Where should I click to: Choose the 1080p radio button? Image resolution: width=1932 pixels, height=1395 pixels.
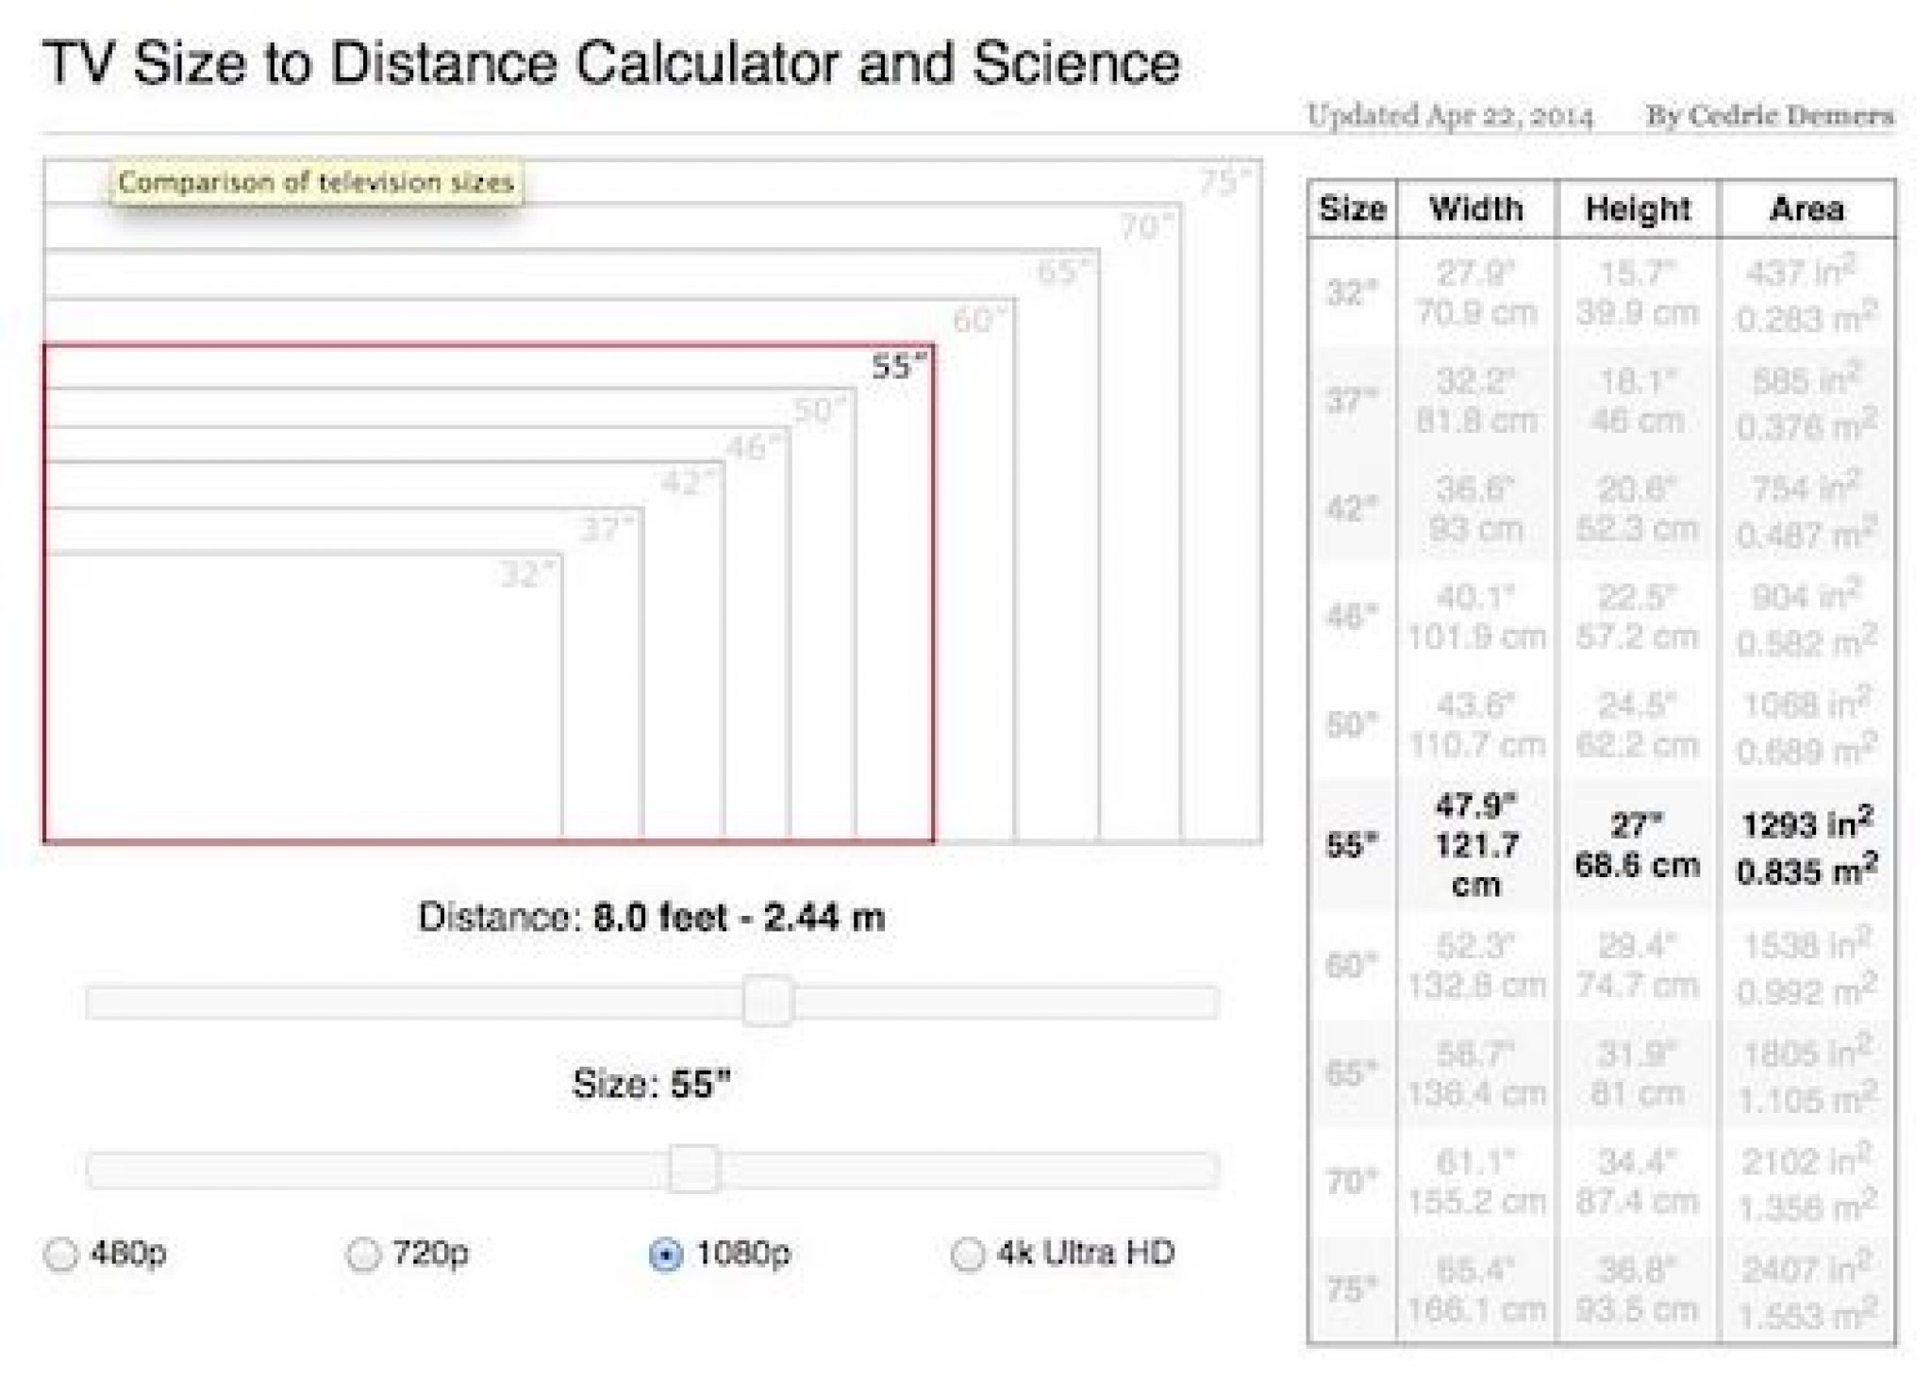pyautogui.click(x=666, y=1255)
